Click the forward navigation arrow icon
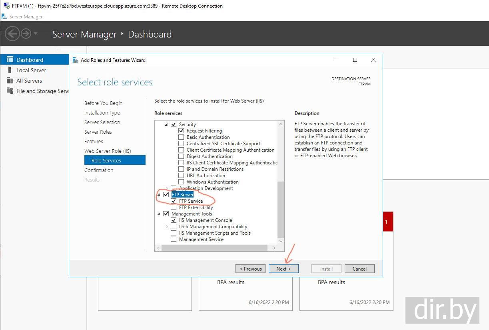489x330 pixels. tap(26, 34)
